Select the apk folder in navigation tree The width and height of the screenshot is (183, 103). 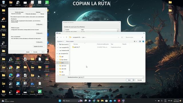[61, 57]
